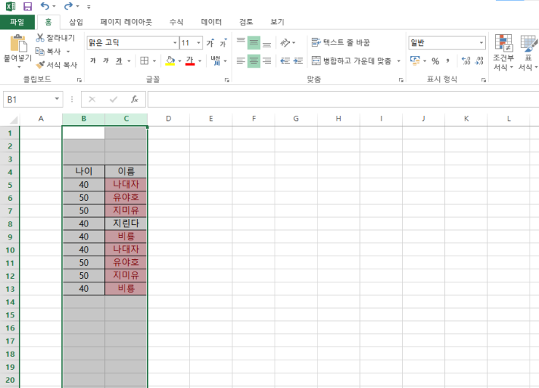Open the number format dropdown (일반)

[481, 43]
